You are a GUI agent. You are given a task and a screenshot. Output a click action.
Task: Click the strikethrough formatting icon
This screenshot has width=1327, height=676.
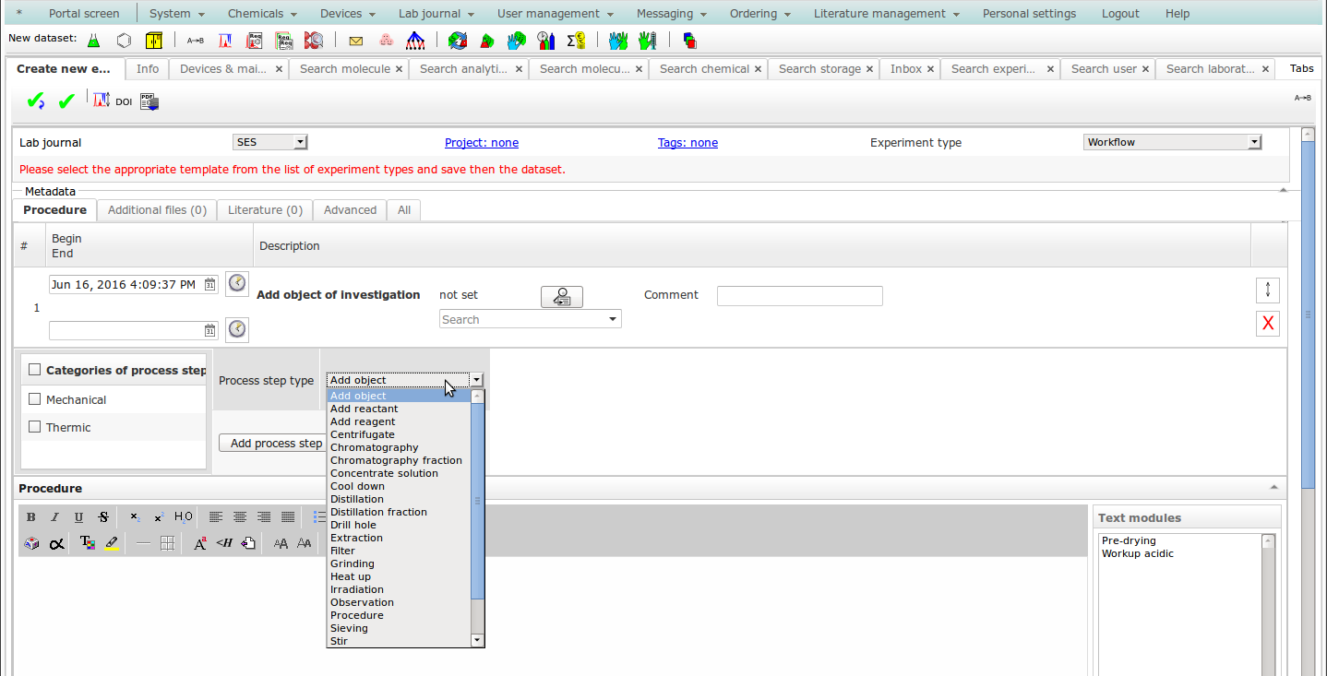[x=103, y=517]
